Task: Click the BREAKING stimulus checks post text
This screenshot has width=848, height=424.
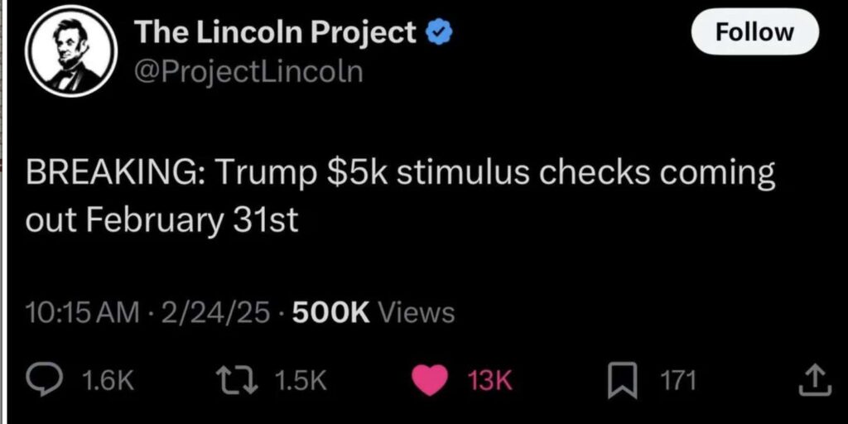Action: (x=401, y=176)
